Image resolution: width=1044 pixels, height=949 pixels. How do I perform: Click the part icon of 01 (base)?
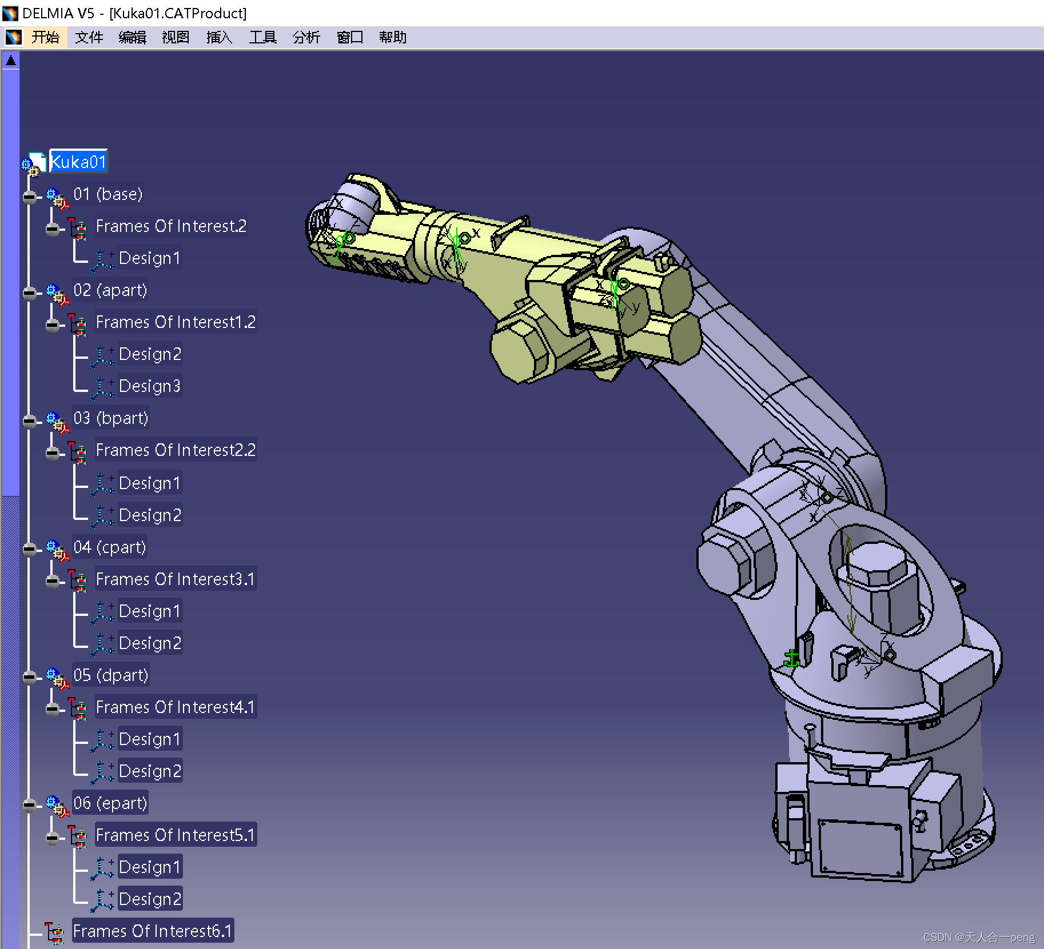pos(58,198)
